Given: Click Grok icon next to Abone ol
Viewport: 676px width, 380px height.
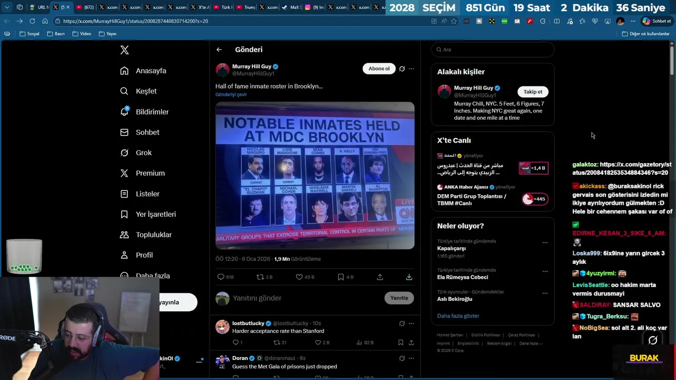Looking at the screenshot, I should [x=402, y=69].
